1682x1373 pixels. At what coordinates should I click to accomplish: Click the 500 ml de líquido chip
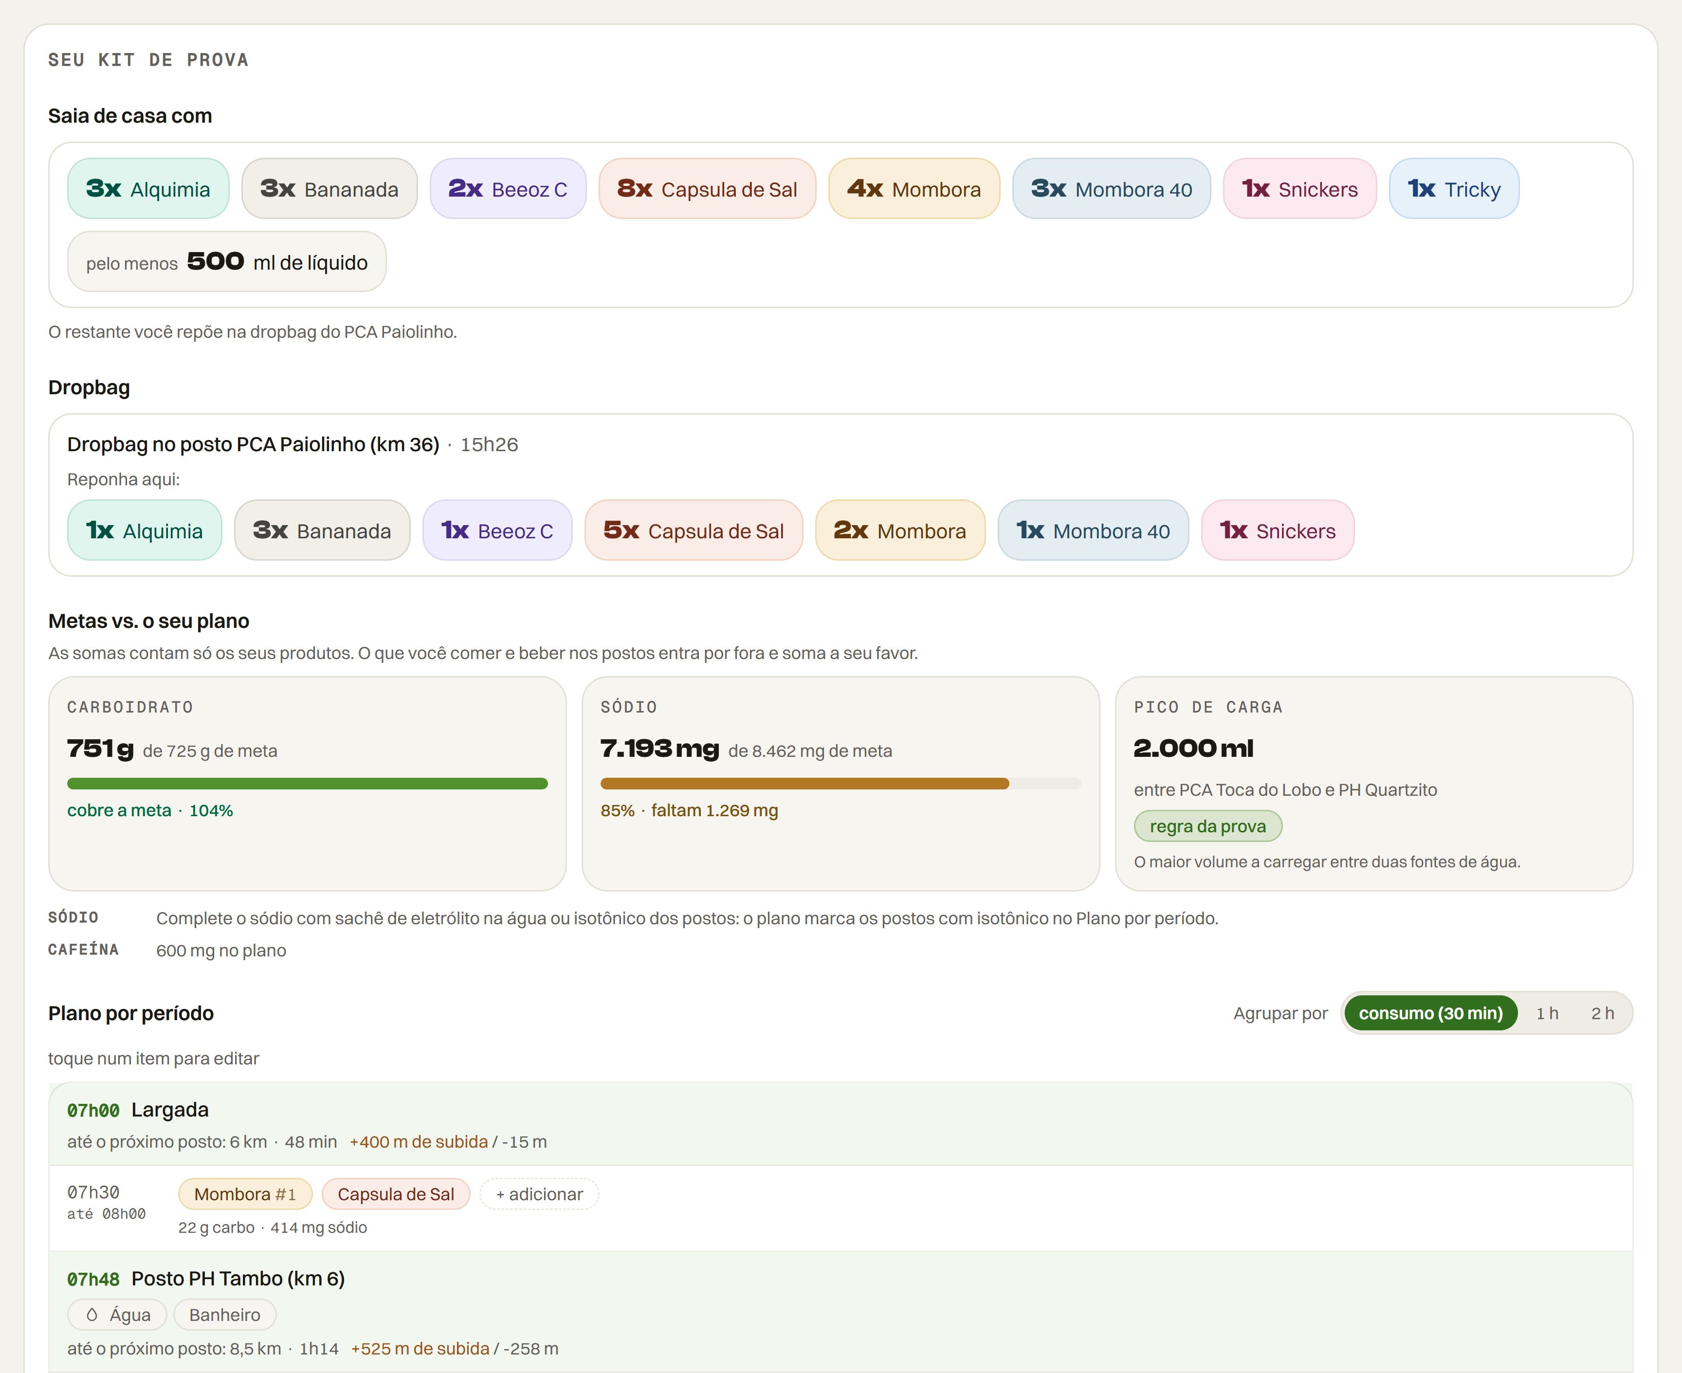pos(227,262)
